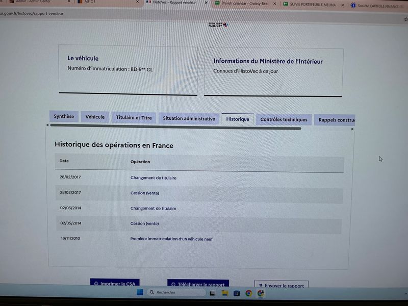Click the Société CAPITOLE FINANCE tab favicon
Viewport: 408px width, 306px height.
[x=353, y=5]
